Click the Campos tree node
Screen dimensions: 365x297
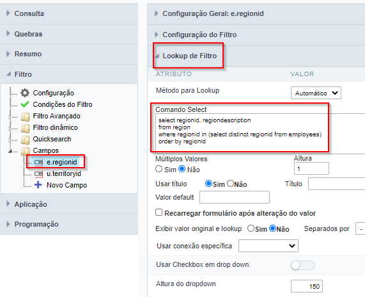pyautogui.click(x=45, y=150)
